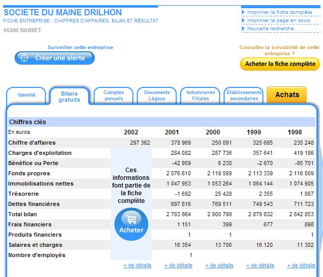
Task: Open + de détails for 1999
Action: click(261, 265)
